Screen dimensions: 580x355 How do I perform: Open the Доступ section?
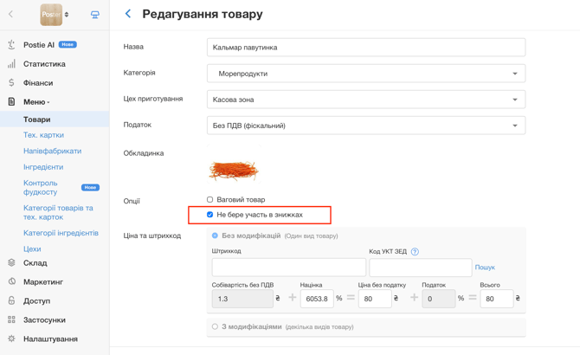tap(36, 301)
